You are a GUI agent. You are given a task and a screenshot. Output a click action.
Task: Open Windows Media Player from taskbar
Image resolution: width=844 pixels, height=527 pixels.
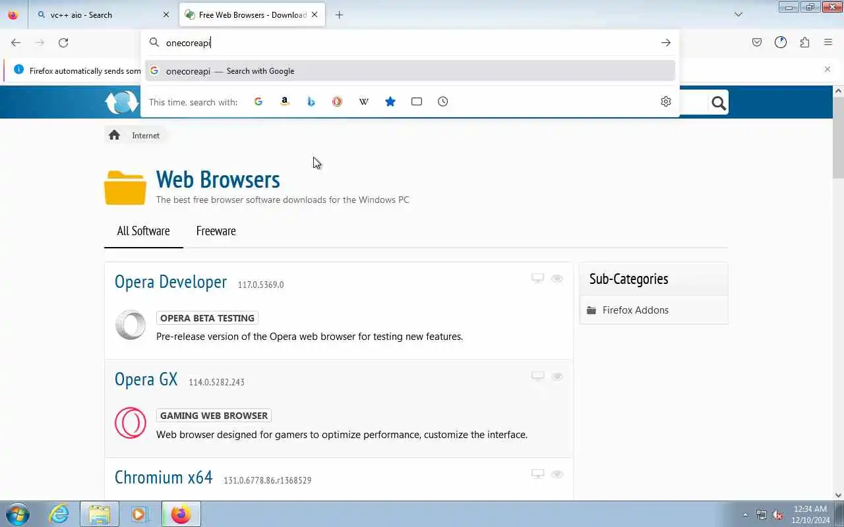pos(139,514)
